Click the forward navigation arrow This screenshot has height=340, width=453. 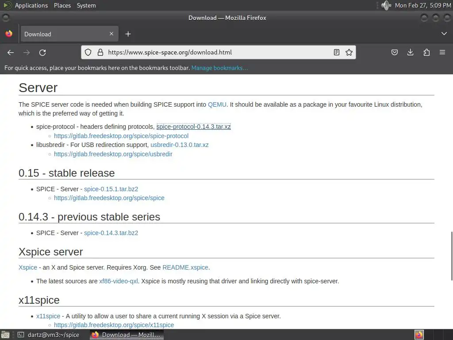27,52
